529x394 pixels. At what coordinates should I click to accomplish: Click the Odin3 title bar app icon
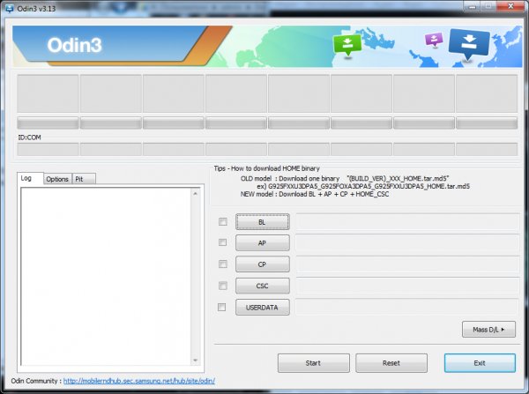10,8
